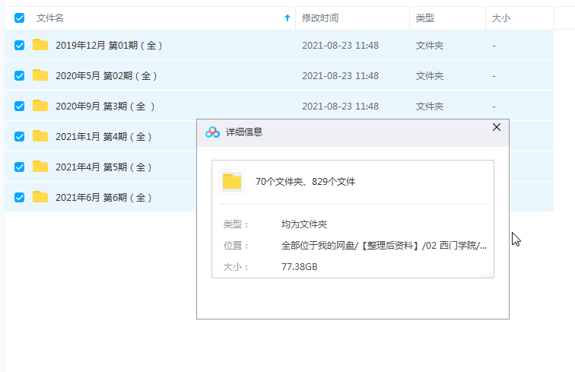Uncheck the 2019年12月 第01期 folder checkbox
The height and width of the screenshot is (372, 575).
pos(20,45)
